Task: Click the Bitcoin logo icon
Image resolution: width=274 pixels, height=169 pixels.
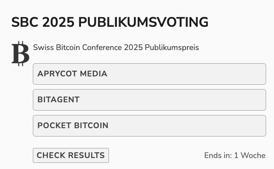Action: [x=21, y=54]
